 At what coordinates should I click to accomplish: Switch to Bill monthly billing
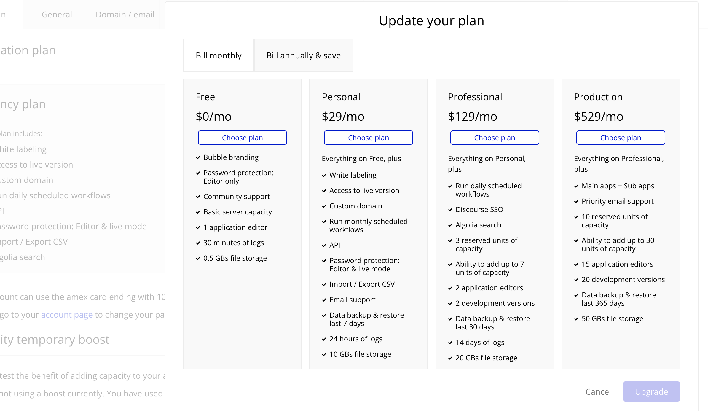point(219,55)
